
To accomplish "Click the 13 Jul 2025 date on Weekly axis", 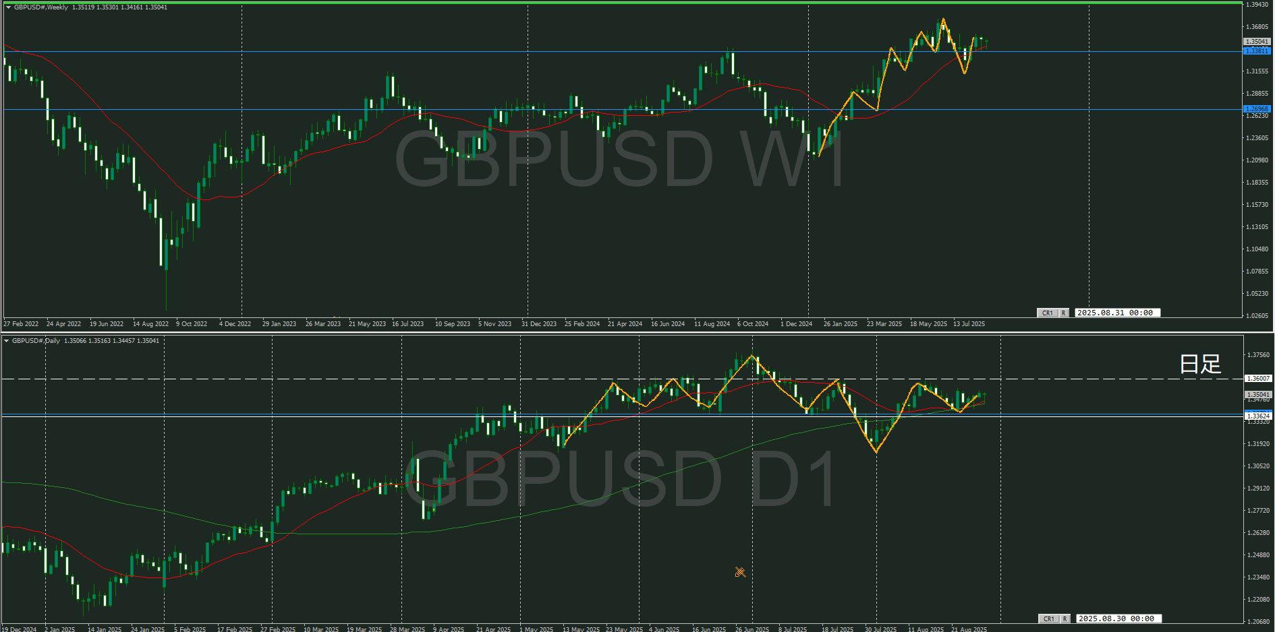I will coord(969,324).
